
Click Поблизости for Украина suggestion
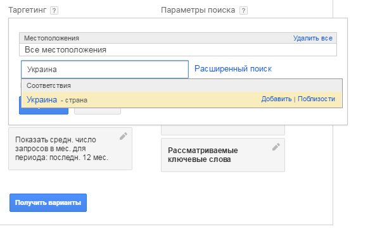(x=316, y=99)
